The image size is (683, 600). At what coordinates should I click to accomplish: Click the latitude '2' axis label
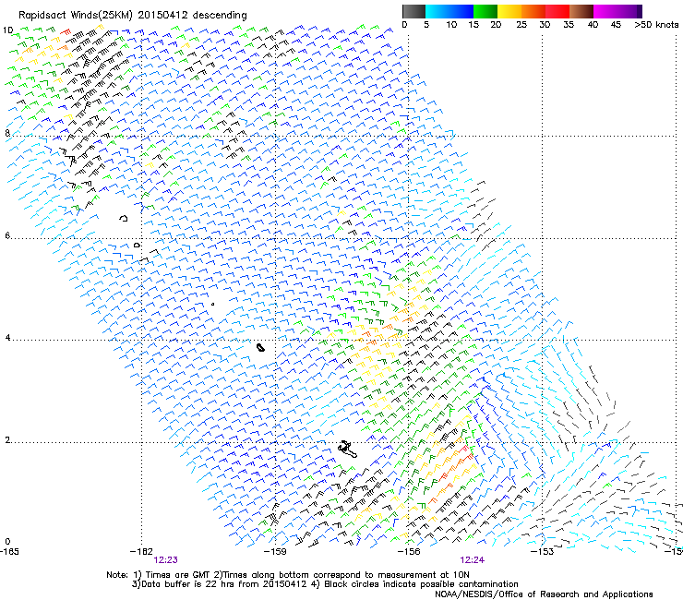7,439
